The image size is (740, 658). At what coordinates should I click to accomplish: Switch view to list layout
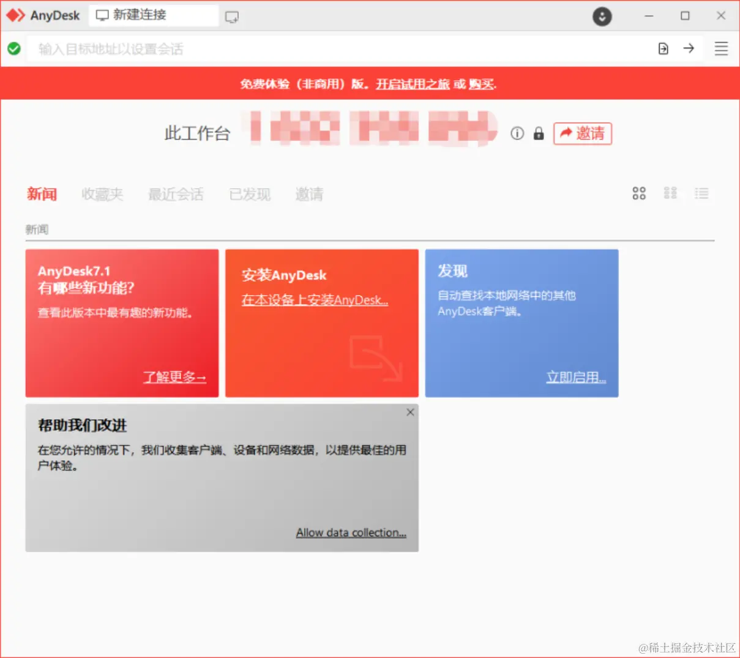click(701, 193)
